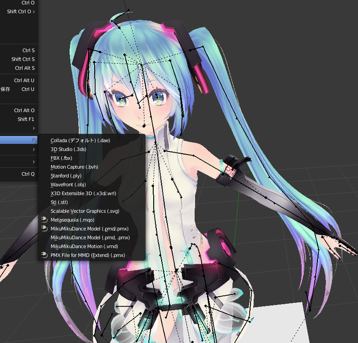Click the File menu row with Ctrl S
Screen dimensions: 358x343
pos(19,50)
